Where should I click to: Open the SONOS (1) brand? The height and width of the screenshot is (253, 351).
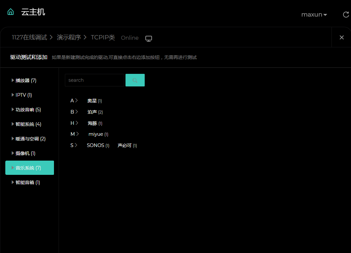coord(98,145)
